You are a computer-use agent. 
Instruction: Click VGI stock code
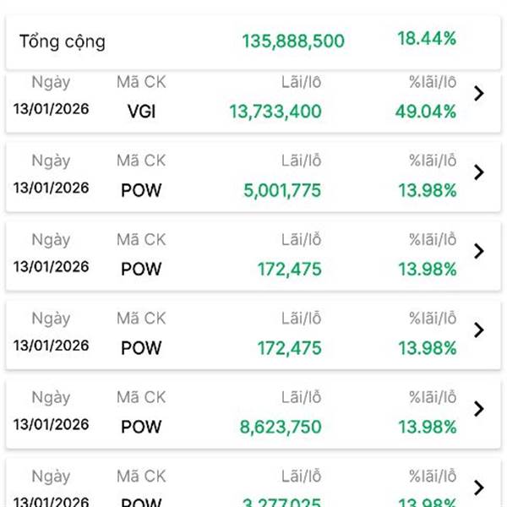click(x=141, y=112)
